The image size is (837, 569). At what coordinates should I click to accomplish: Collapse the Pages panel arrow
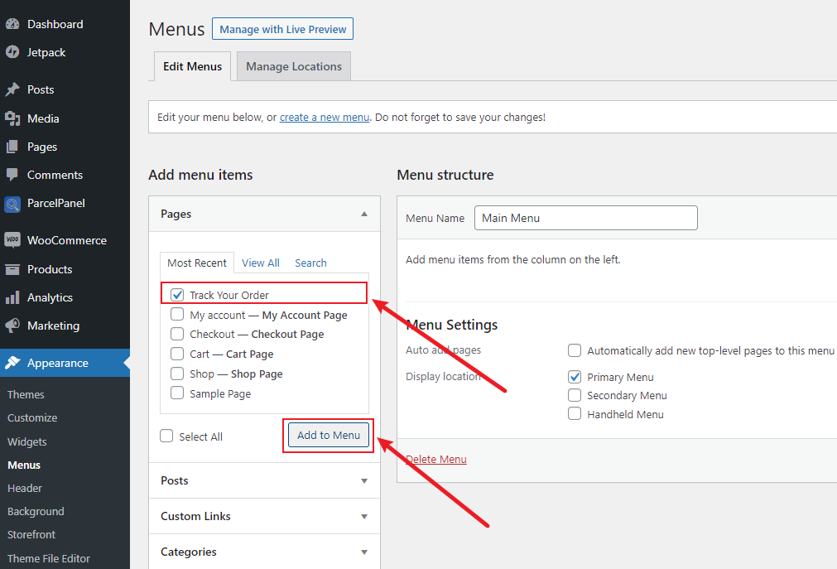tap(364, 214)
